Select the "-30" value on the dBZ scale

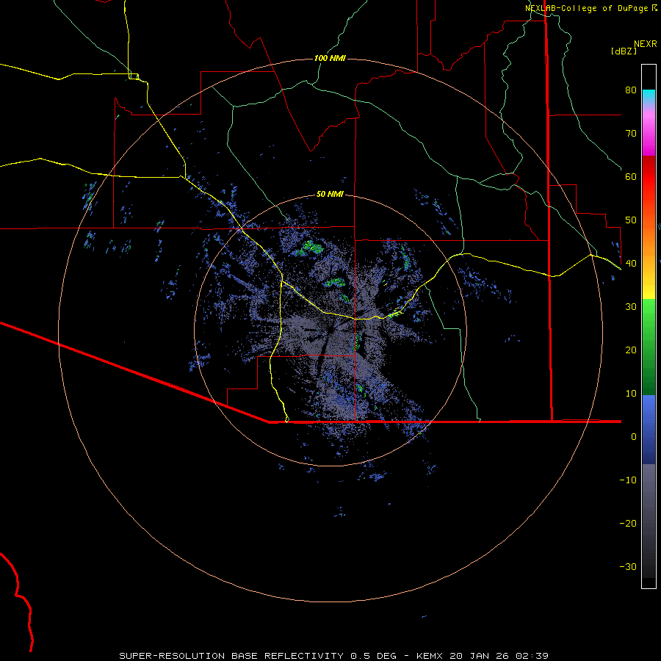pos(628,567)
